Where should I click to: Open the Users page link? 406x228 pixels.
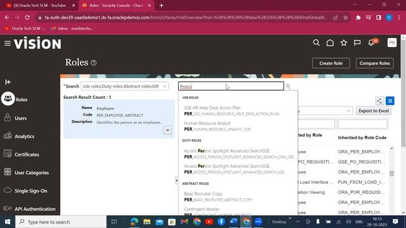(x=21, y=118)
